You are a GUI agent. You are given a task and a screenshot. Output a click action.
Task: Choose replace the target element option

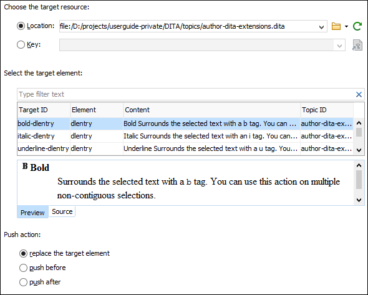pyautogui.click(x=23, y=253)
